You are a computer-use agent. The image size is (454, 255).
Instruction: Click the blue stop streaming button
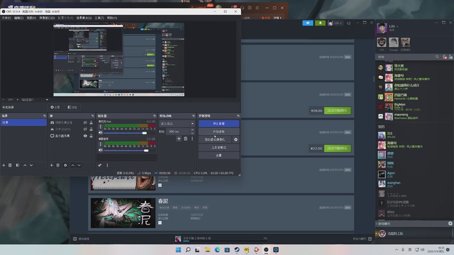219,124
